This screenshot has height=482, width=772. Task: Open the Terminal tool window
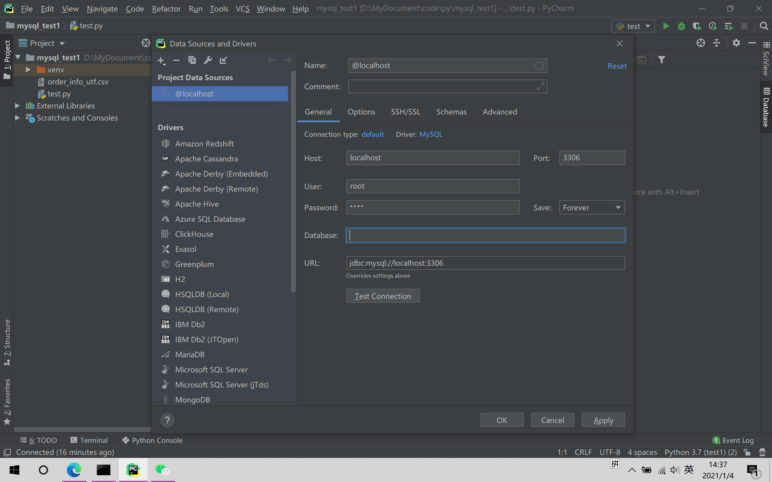[89, 440]
